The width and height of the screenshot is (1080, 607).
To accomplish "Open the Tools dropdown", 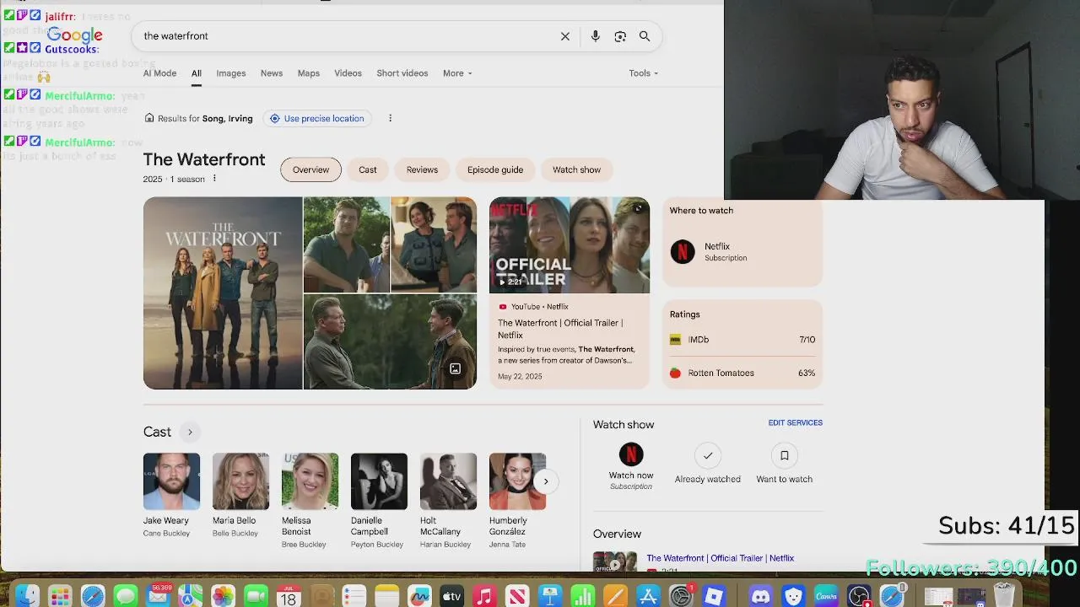I will click(643, 73).
